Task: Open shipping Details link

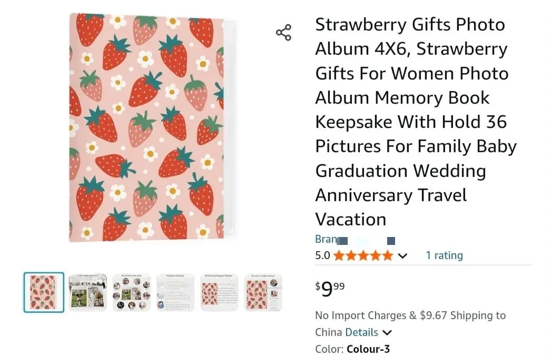Action: (361, 332)
